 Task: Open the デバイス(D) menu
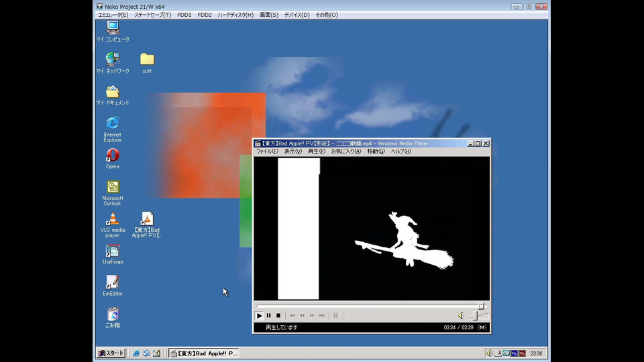point(297,15)
